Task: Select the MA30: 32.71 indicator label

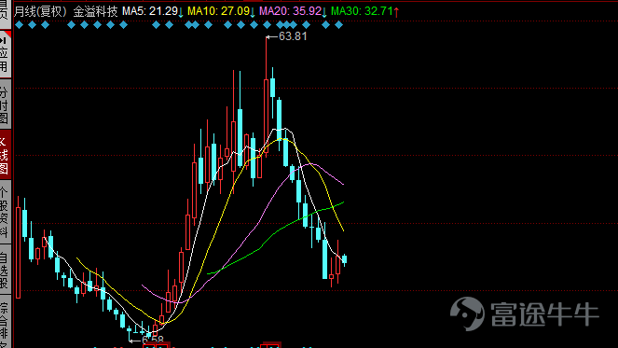Action: (x=362, y=11)
